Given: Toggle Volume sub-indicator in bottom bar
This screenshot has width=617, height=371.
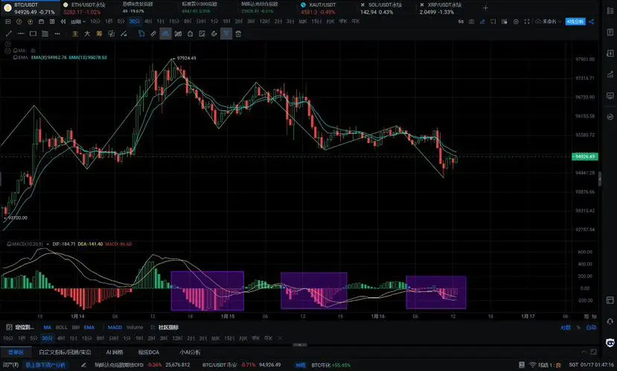Looking at the screenshot, I should coord(135,327).
